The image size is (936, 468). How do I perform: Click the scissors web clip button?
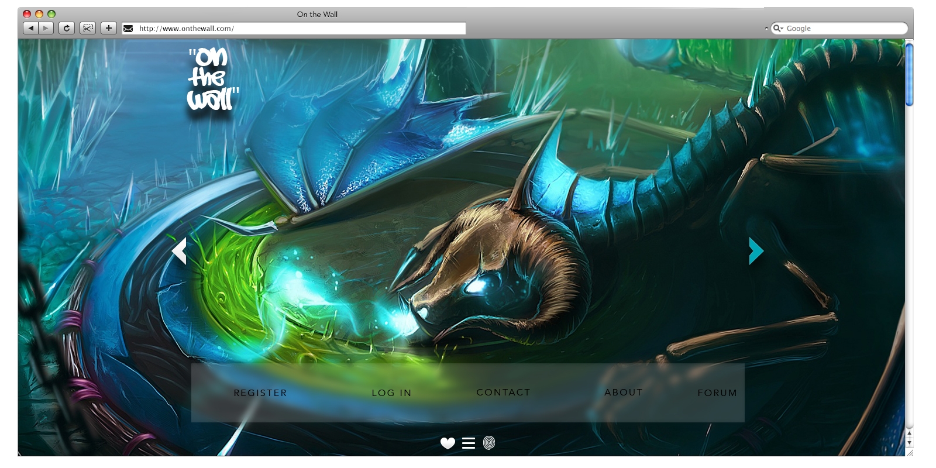[88, 28]
